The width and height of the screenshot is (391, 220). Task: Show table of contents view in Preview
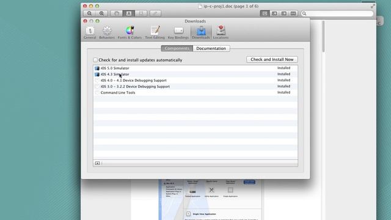click(x=283, y=13)
